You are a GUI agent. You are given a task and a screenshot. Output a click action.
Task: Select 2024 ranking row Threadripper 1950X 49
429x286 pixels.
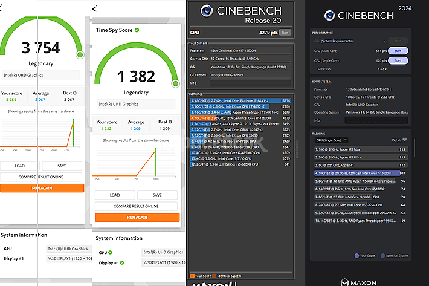click(x=361, y=221)
